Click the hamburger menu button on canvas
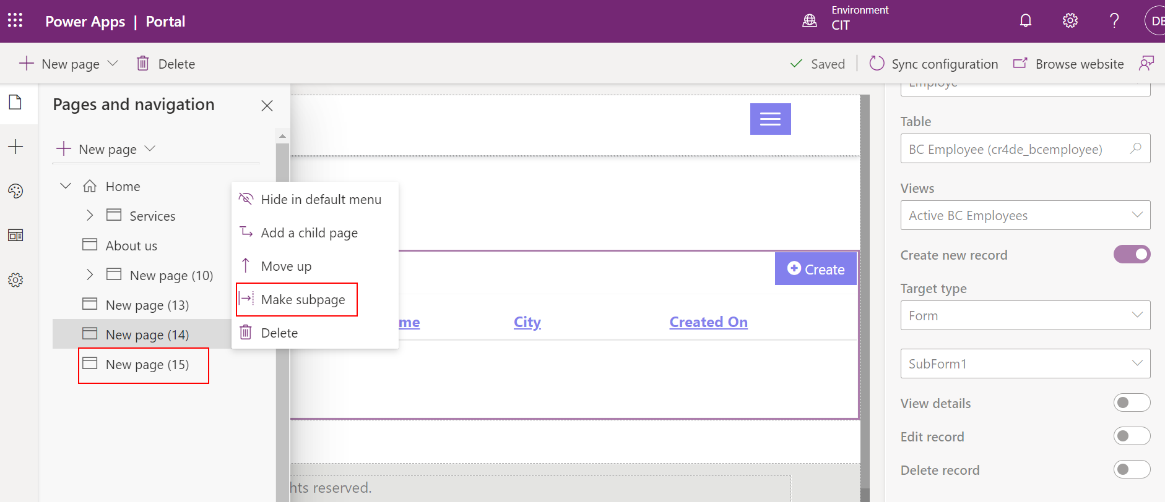Image resolution: width=1165 pixels, height=502 pixels. tap(770, 119)
